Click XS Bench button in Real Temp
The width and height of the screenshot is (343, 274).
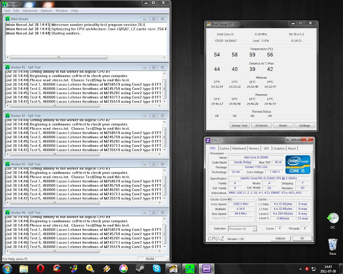(x=261, y=125)
